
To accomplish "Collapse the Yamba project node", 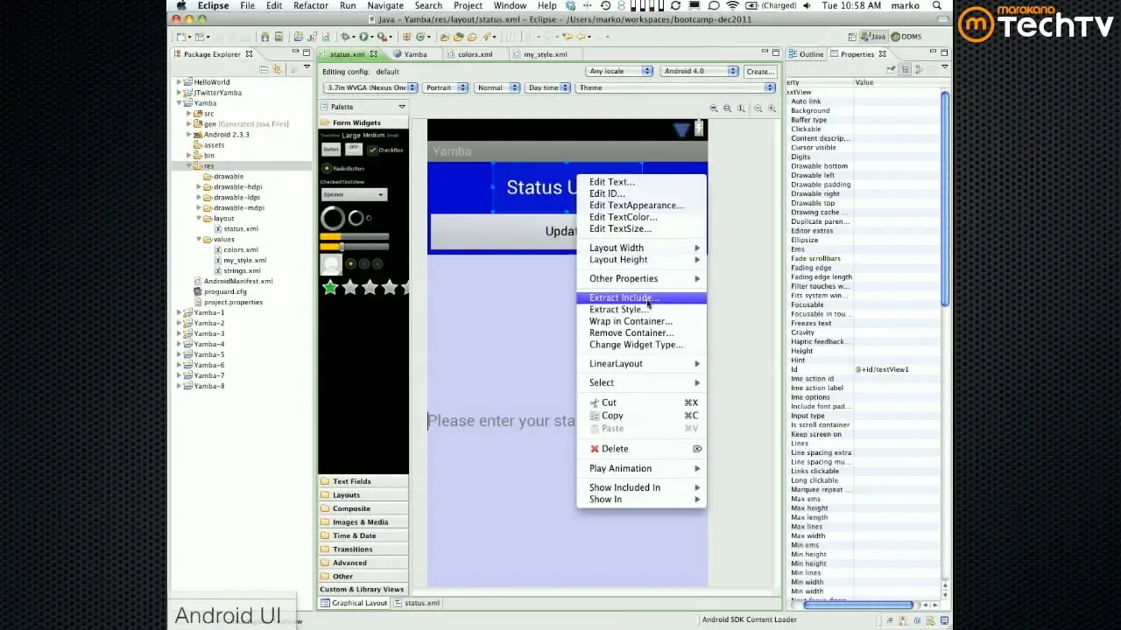I will (x=180, y=103).
